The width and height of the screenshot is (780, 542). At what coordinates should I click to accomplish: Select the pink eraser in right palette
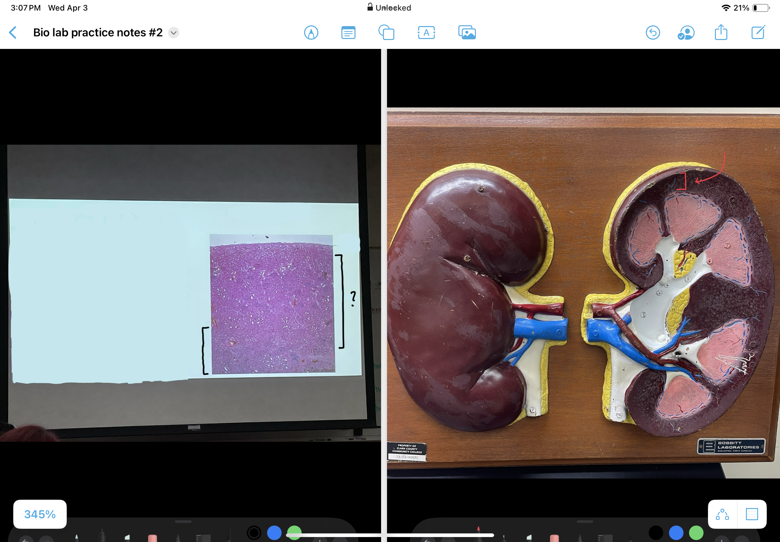click(x=554, y=538)
